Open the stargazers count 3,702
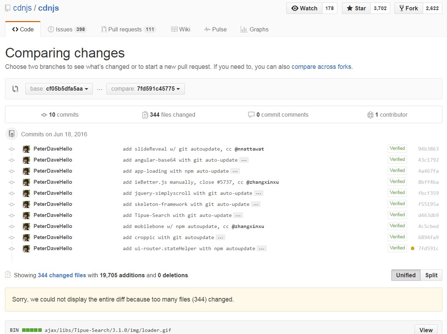The width and height of the screenshot is (447, 334). pos(380,8)
